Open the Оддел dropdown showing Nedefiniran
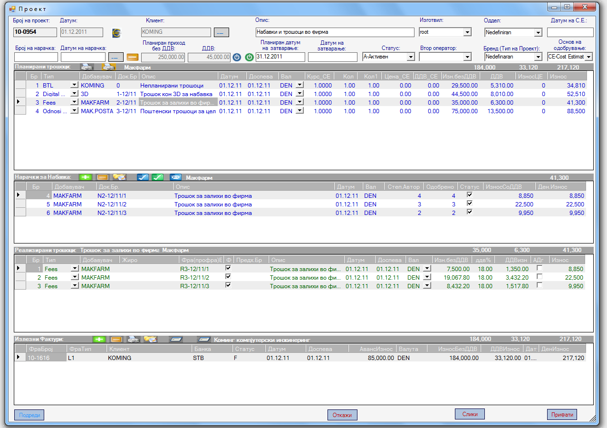 coord(538,32)
